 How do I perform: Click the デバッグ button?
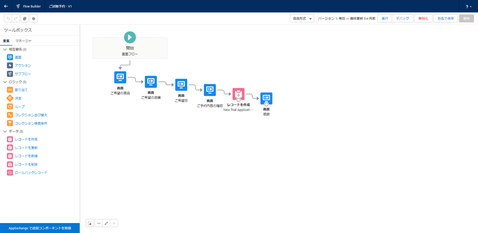click(402, 19)
